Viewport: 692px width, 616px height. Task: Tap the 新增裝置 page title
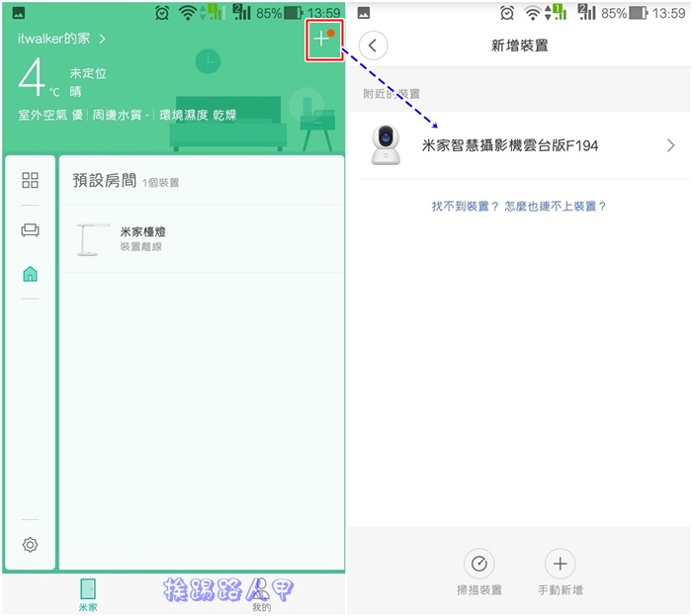click(519, 45)
